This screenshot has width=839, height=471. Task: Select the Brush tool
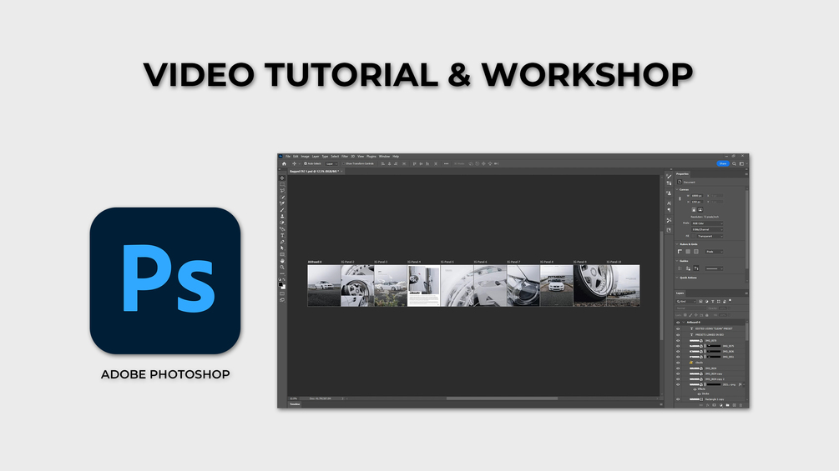[x=282, y=210]
